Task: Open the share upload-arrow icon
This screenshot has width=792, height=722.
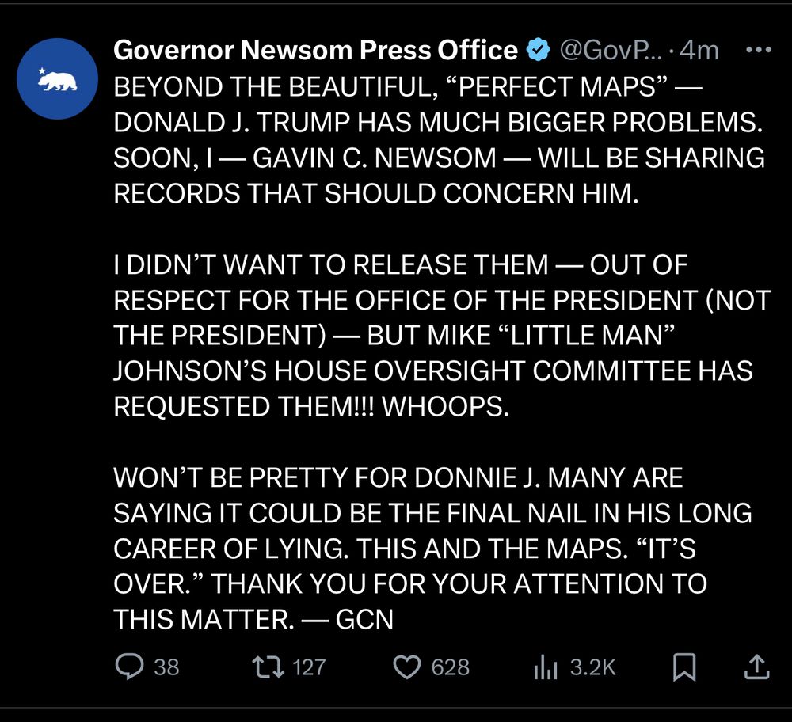Action: point(756,667)
